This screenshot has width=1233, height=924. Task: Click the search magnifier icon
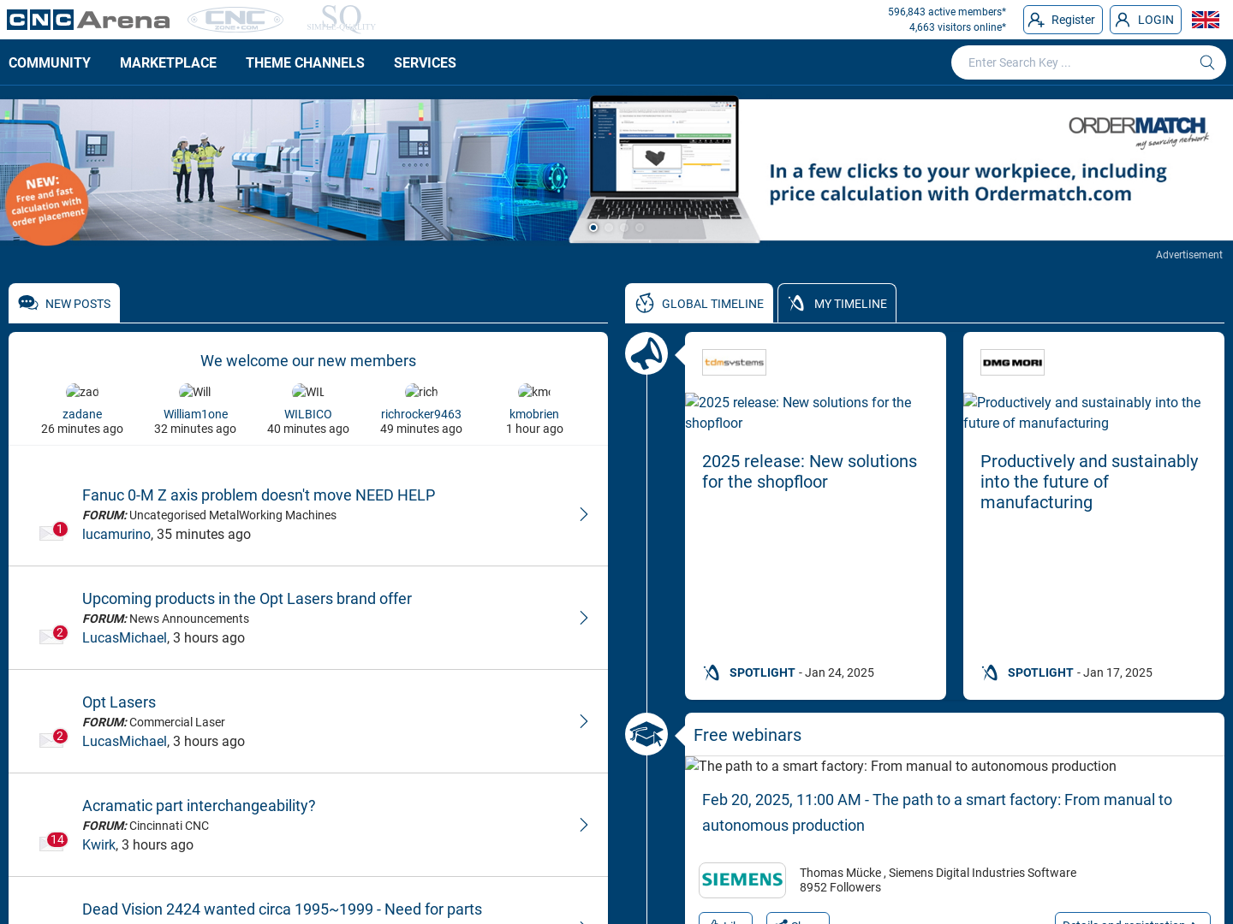(1207, 62)
